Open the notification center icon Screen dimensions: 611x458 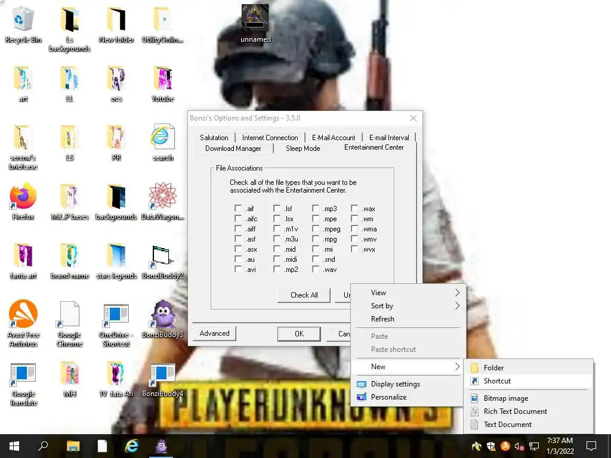(x=591, y=446)
